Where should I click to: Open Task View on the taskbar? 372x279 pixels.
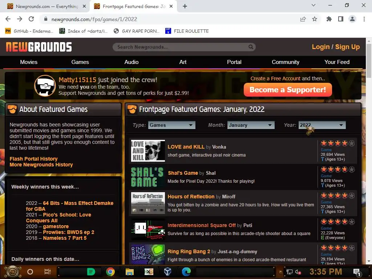(x=48, y=272)
